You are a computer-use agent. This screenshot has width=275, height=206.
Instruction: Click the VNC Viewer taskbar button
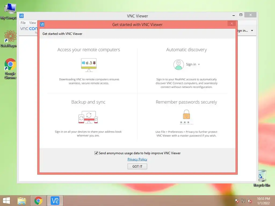[55, 201]
